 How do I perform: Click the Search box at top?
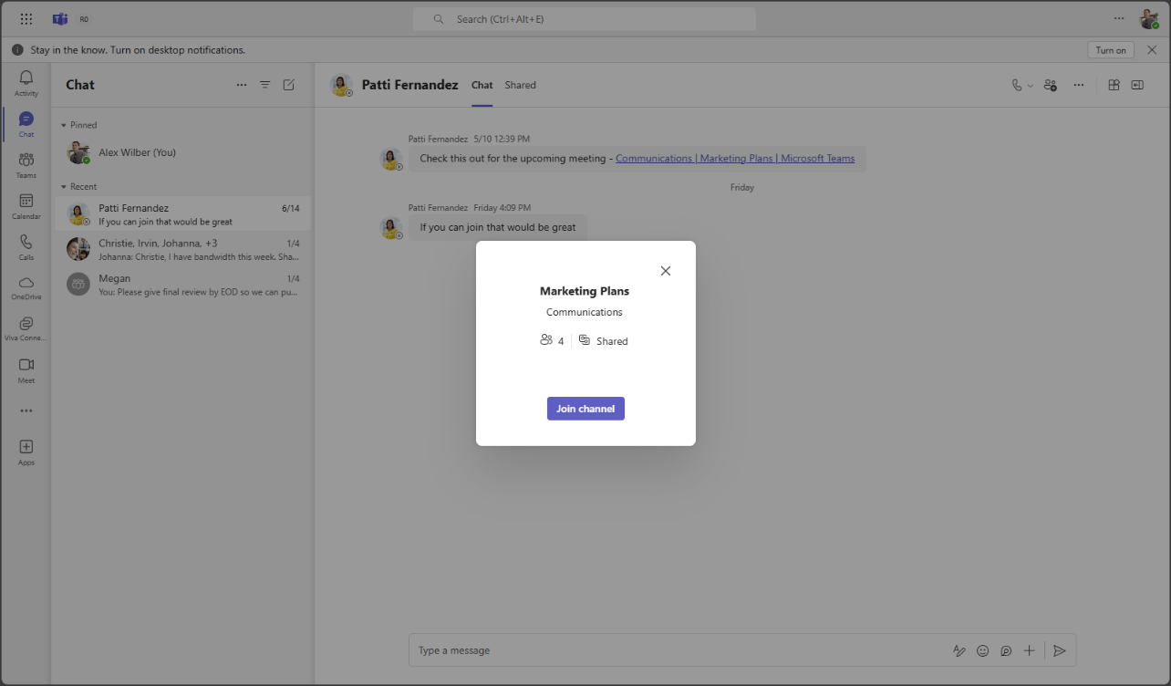(x=584, y=19)
